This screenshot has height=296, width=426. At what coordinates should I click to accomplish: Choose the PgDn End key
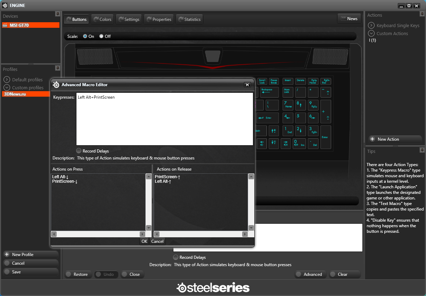326,81
